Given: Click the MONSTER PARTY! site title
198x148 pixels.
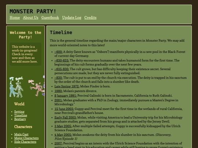Looking at the screenshot, I should (33, 11).
